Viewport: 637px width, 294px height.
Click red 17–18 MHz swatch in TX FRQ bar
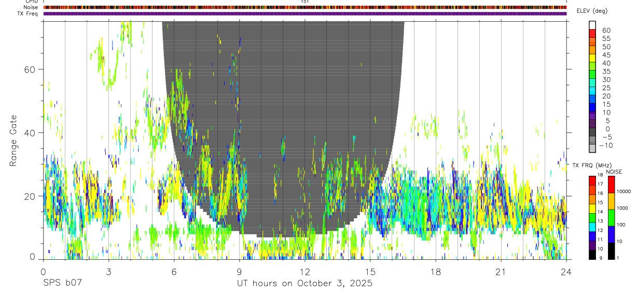tap(592, 181)
